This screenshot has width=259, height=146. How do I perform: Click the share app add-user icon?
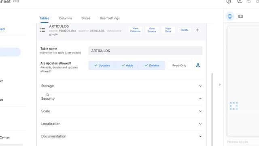[239, 2]
